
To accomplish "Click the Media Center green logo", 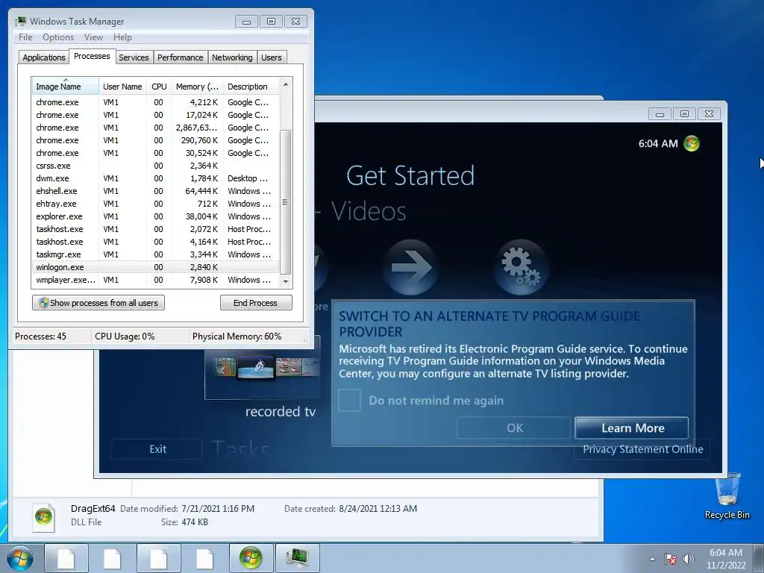I will (692, 143).
